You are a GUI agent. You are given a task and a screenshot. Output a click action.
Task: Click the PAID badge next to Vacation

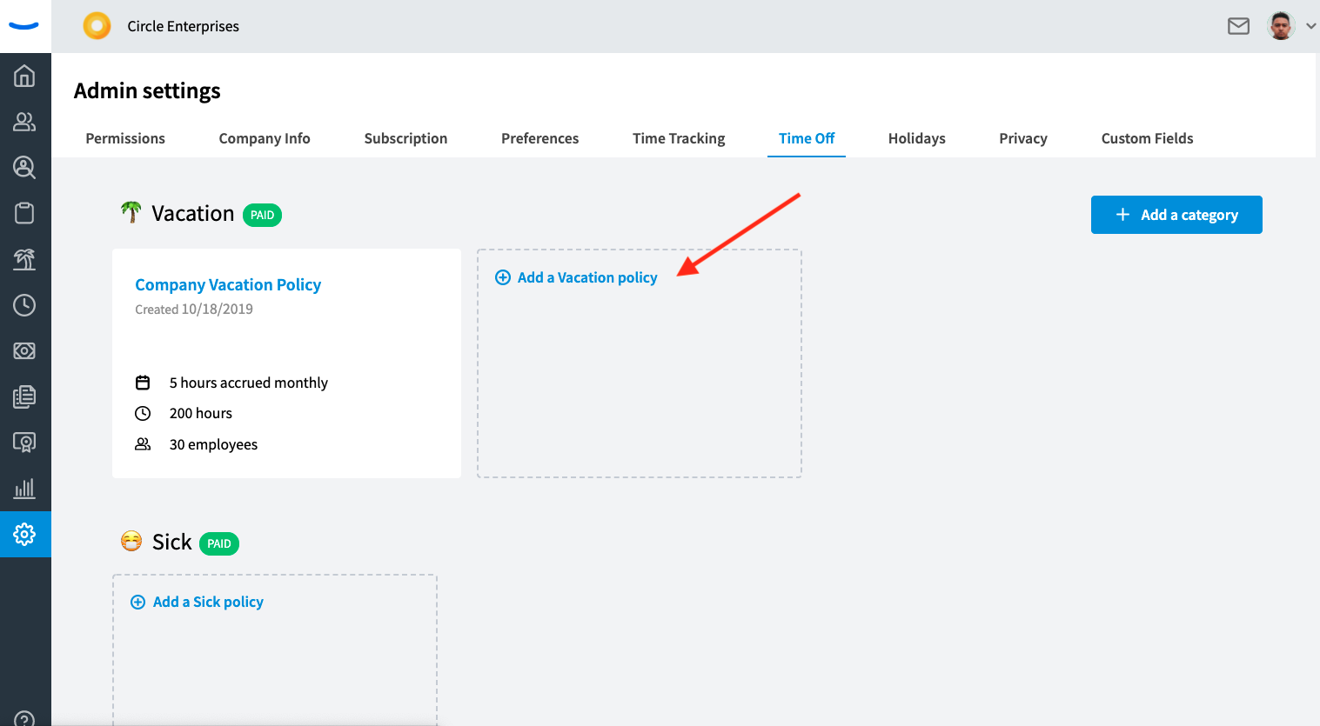click(x=262, y=215)
